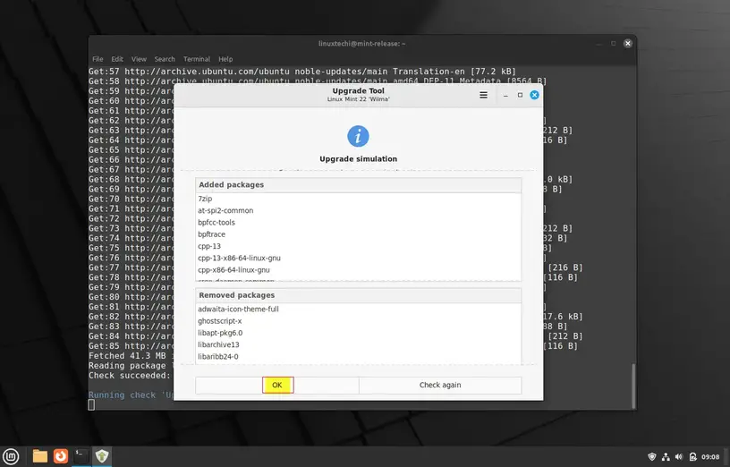This screenshot has width=730, height=467.
Task: Launch the Files folder from taskbar
Action: [x=40, y=456]
